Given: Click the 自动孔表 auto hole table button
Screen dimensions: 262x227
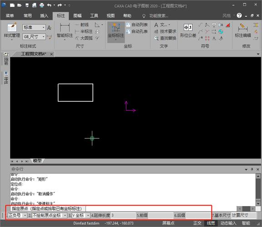Looking at the screenshot, I should pyautogui.click(x=137, y=31).
